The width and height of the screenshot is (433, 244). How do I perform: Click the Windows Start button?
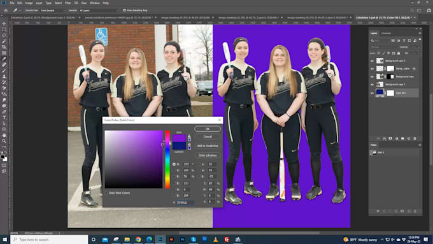[4, 240]
